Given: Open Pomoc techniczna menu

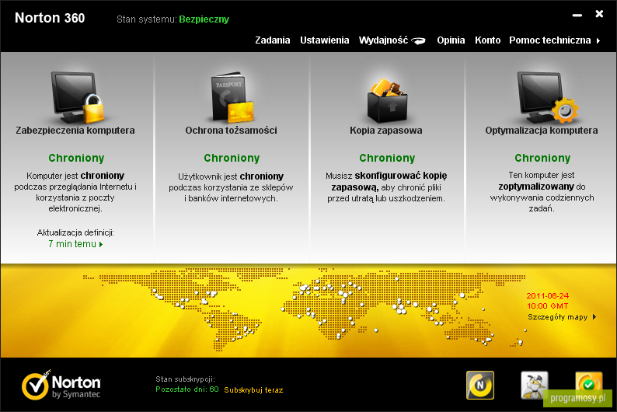Looking at the screenshot, I should tap(549, 40).
